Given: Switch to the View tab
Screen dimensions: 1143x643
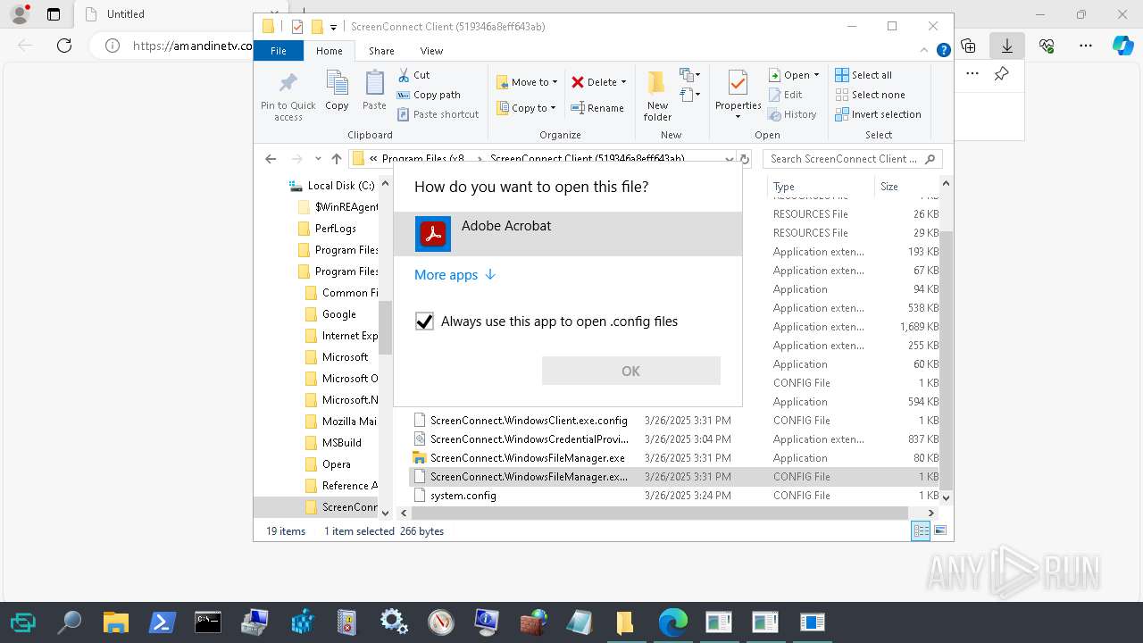Looking at the screenshot, I should point(431,51).
